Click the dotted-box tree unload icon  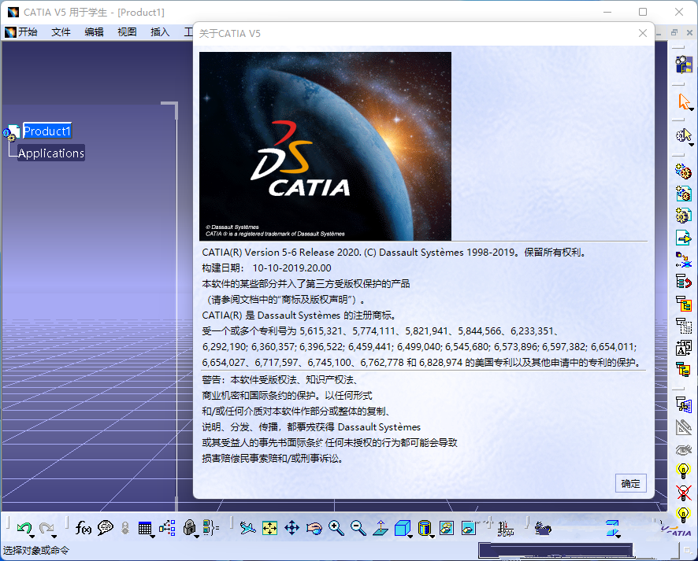point(683,326)
